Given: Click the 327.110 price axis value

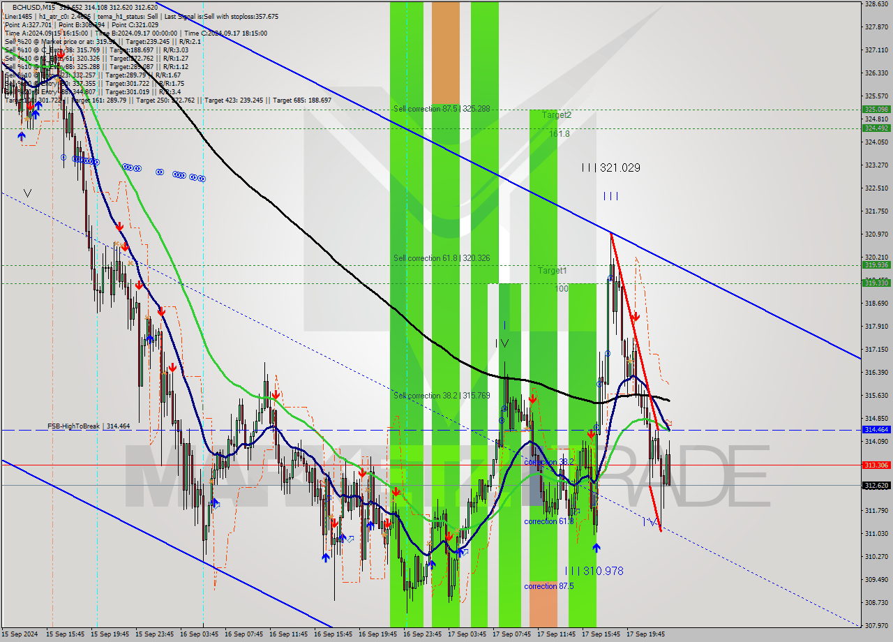Looking at the screenshot, I should (876, 50).
